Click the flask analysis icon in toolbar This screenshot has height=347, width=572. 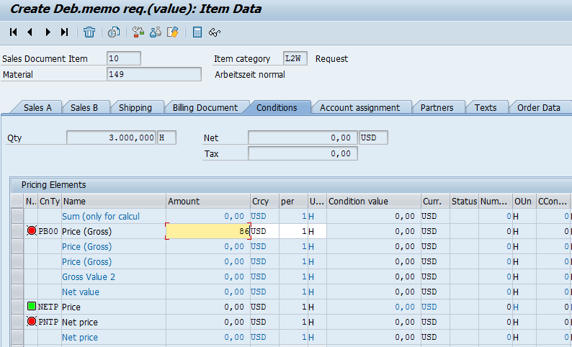pos(156,32)
